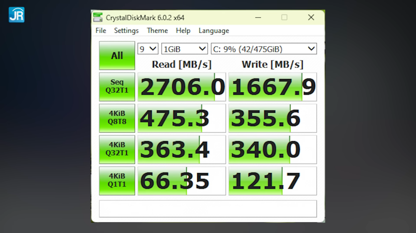Close the CrystalDiskMark window

click(311, 17)
